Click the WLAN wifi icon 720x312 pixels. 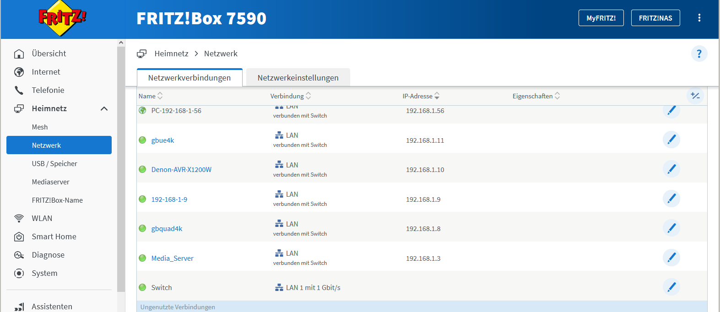[x=19, y=218]
